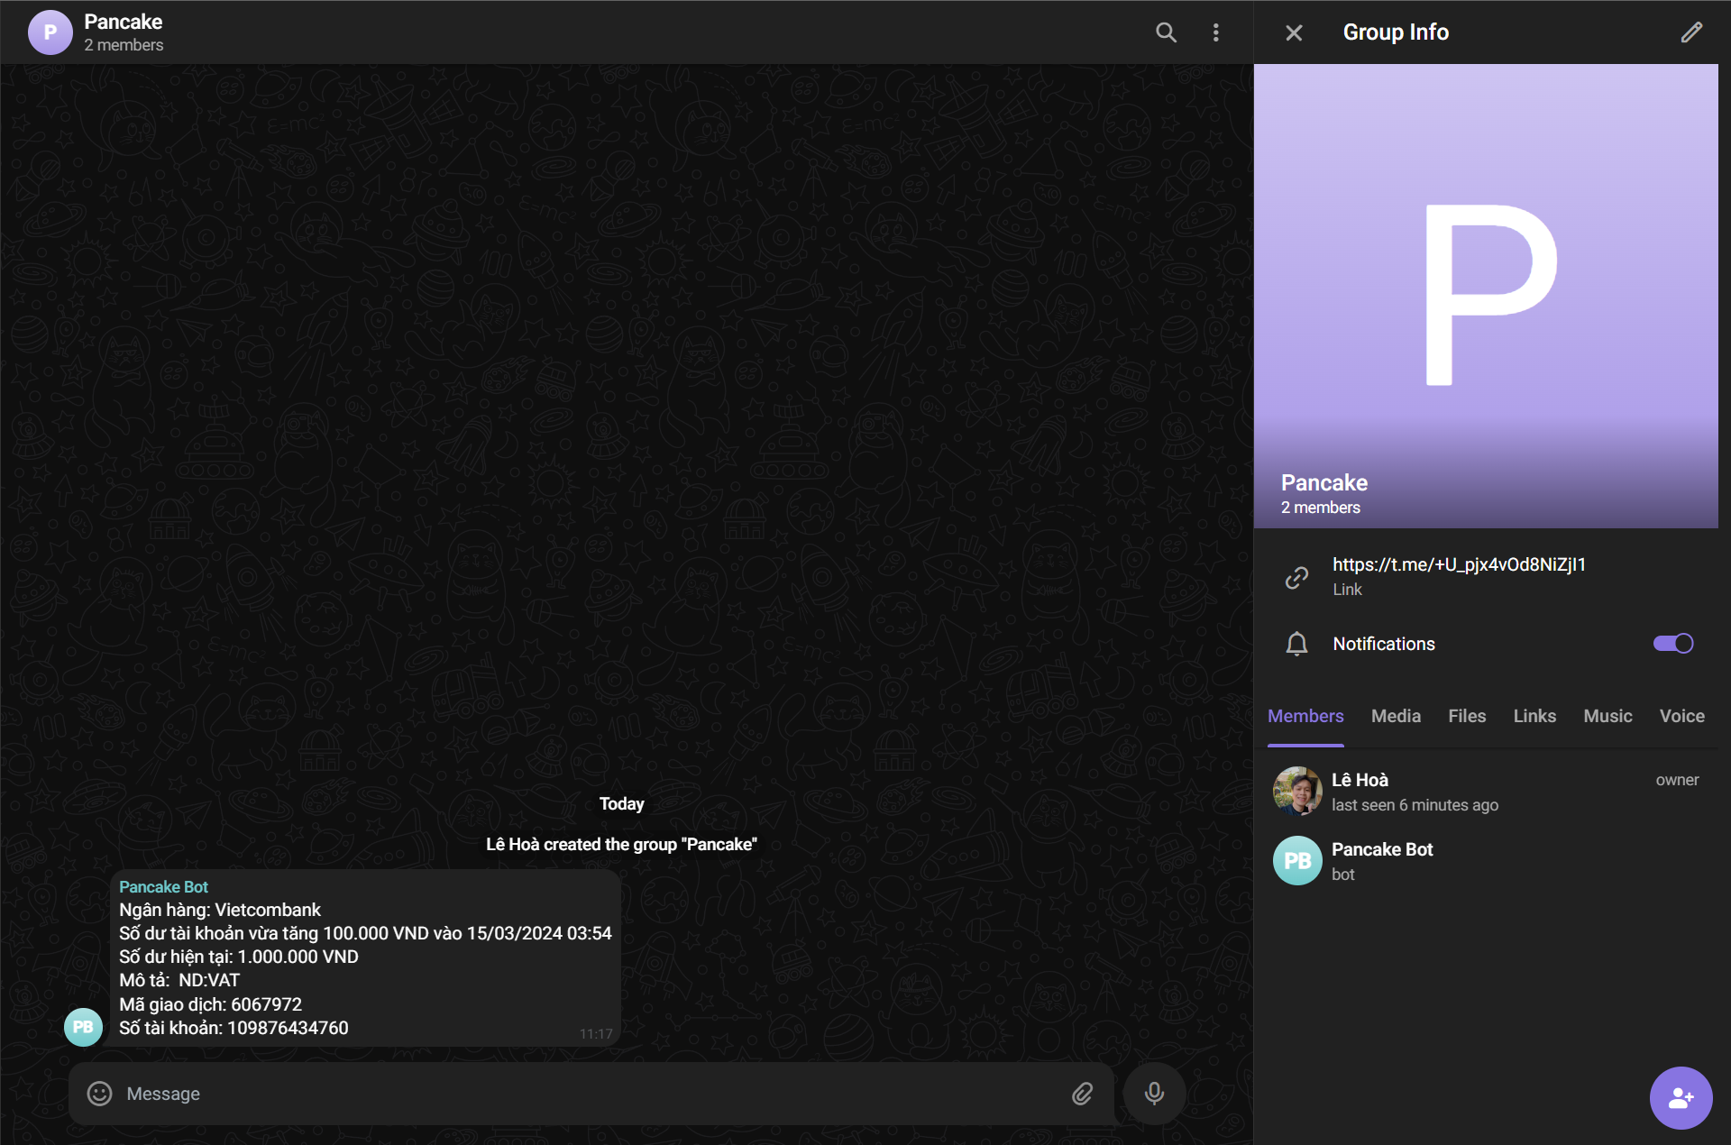Viewport: 1731px width, 1145px height.
Task: Click the pencil edit group icon
Action: (1691, 32)
